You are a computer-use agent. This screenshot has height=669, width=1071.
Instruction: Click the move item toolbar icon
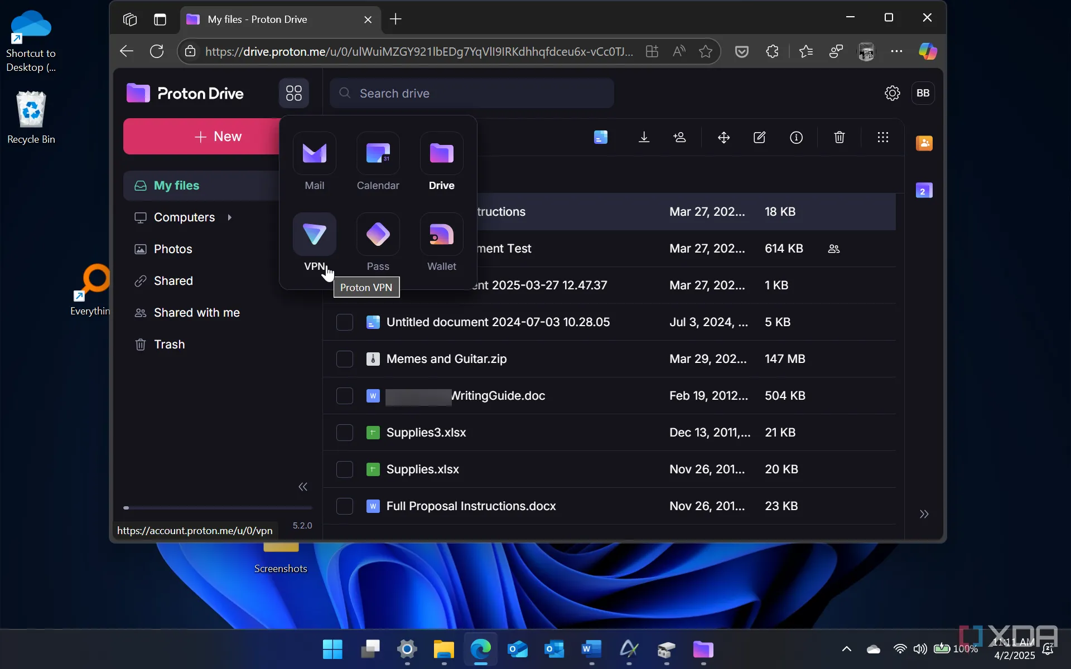pos(723,137)
